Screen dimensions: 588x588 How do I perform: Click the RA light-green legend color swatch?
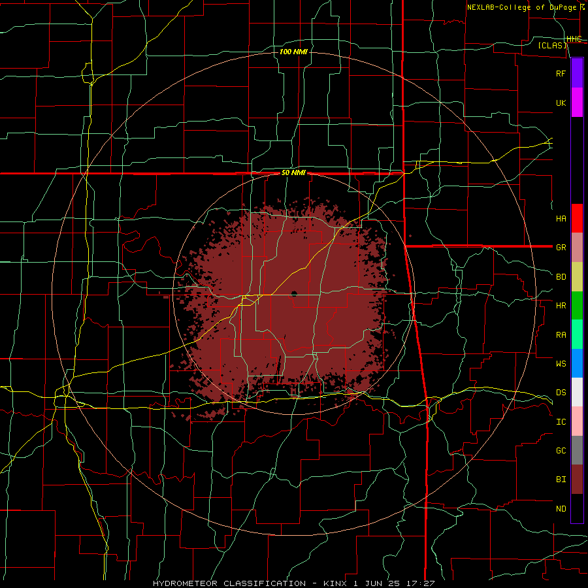pyautogui.click(x=577, y=335)
